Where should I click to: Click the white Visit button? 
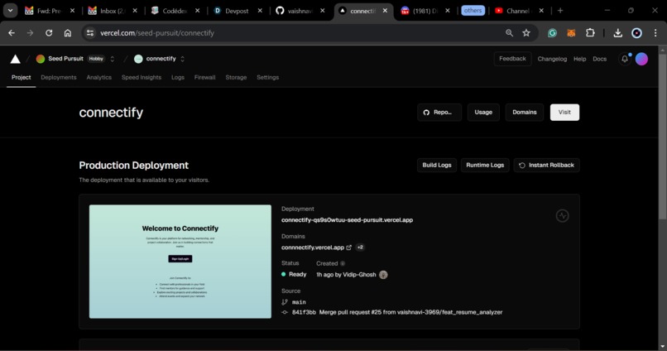pos(564,113)
